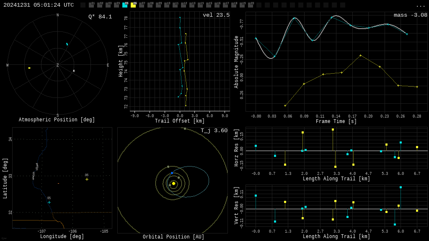This screenshot has width=429, height=241.
Task: Toggle the cyan station 05 indicator
Action: coord(125,5)
